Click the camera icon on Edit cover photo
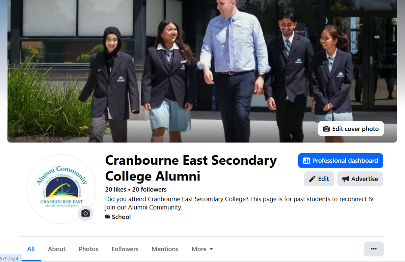 coord(326,129)
